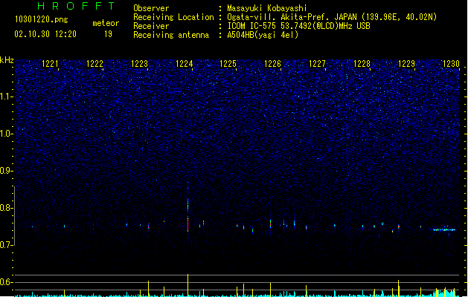Click the 1230 time marker
Screen dimensions: 468x297
(x=451, y=64)
